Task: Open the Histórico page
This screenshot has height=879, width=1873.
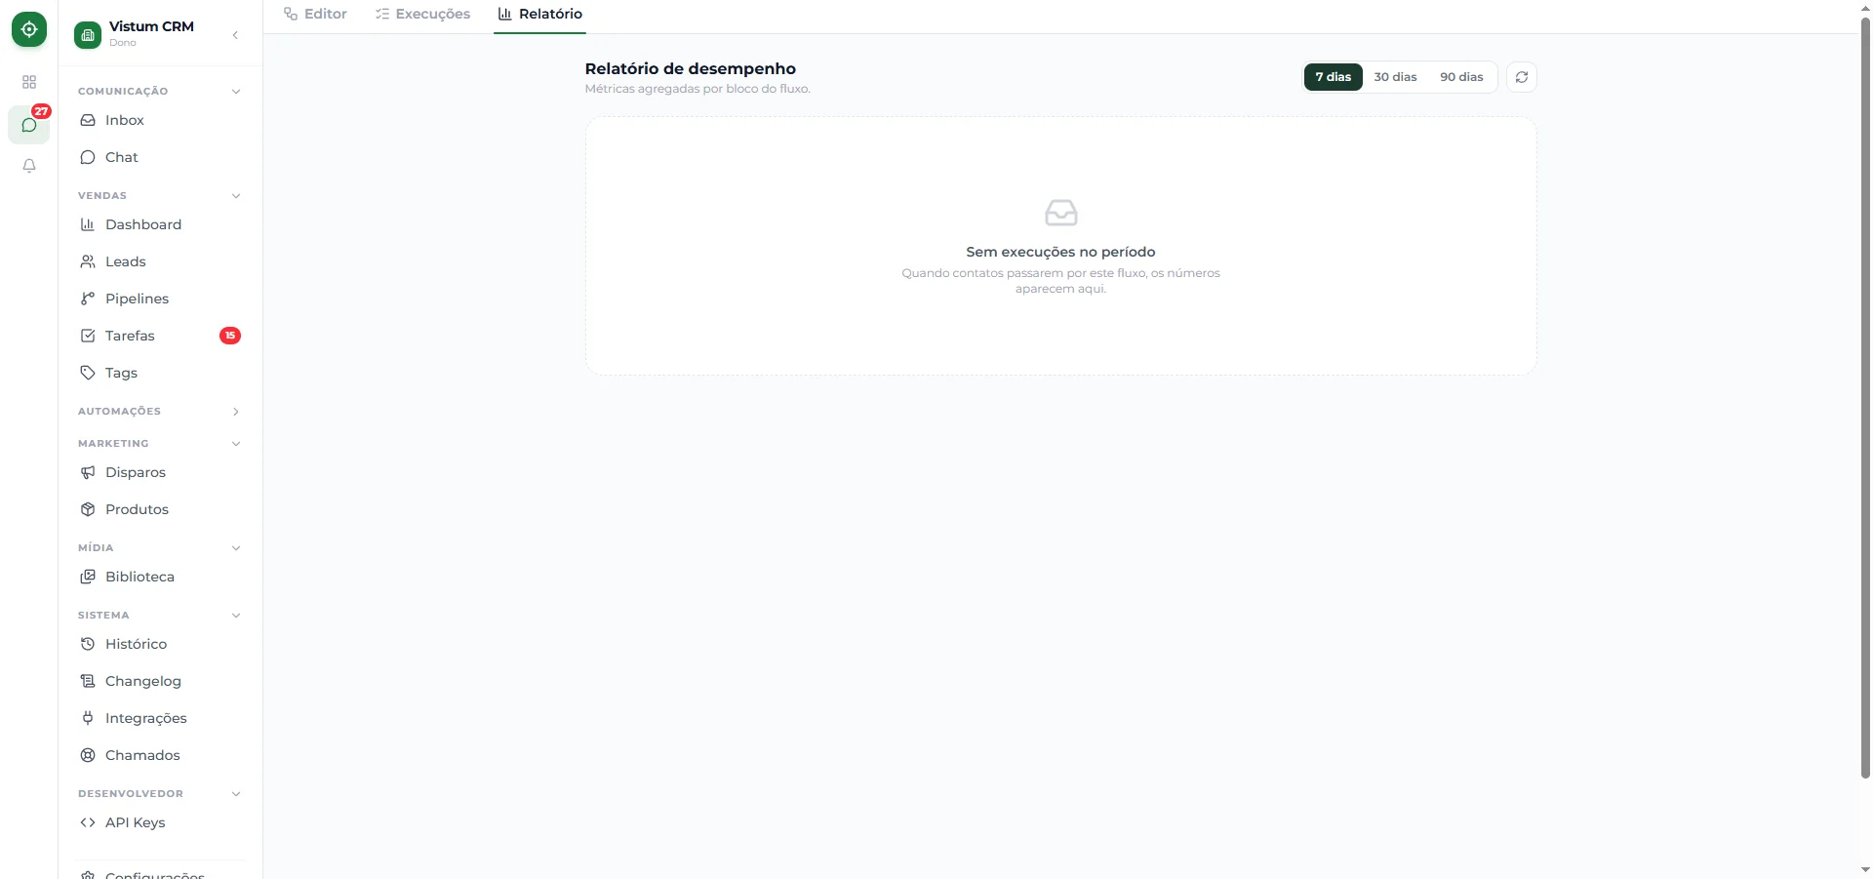Action: point(160,644)
